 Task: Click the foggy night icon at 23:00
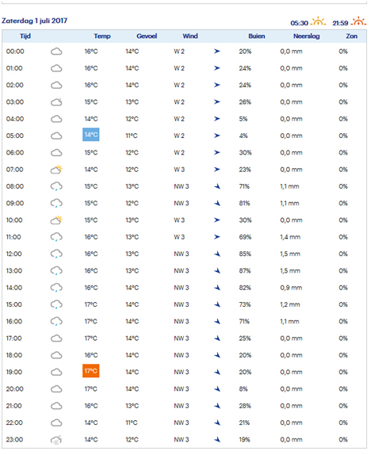(56, 440)
